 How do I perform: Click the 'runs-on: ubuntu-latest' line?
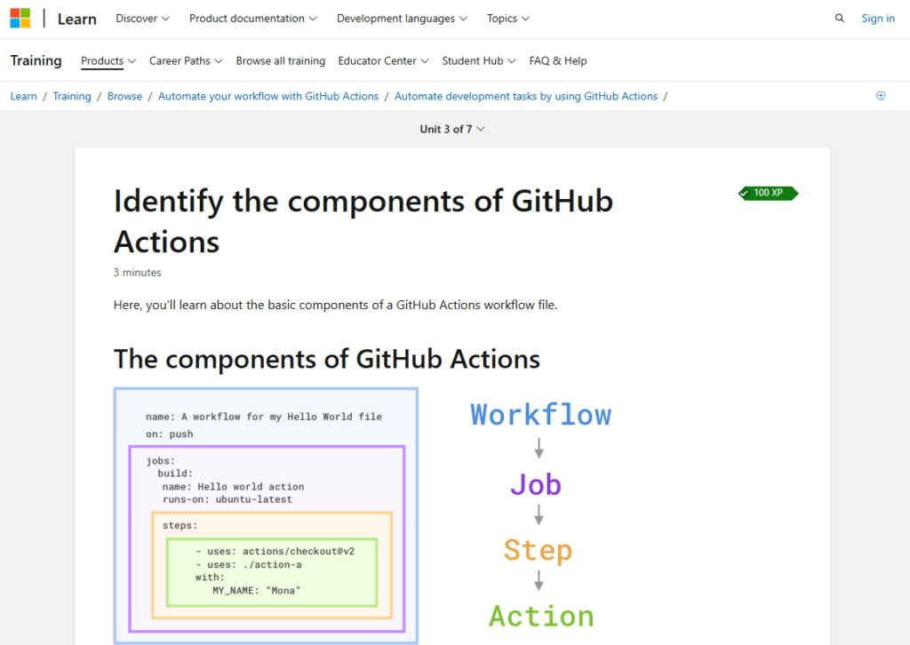click(x=227, y=499)
